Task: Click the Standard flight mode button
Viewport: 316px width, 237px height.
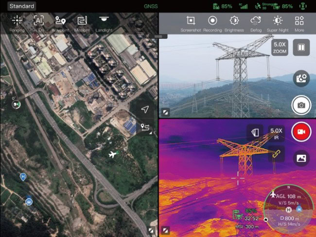Action: tap(22, 6)
